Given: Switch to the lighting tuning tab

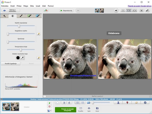Looking at the screenshot, I should pyautogui.click(x=13, y=16).
